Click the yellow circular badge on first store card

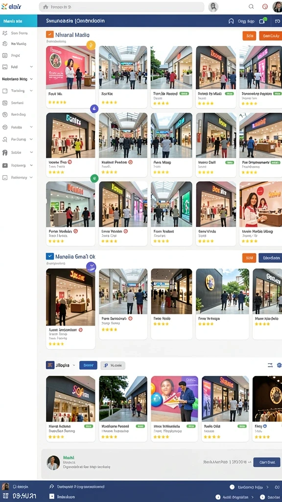[91, 45]
